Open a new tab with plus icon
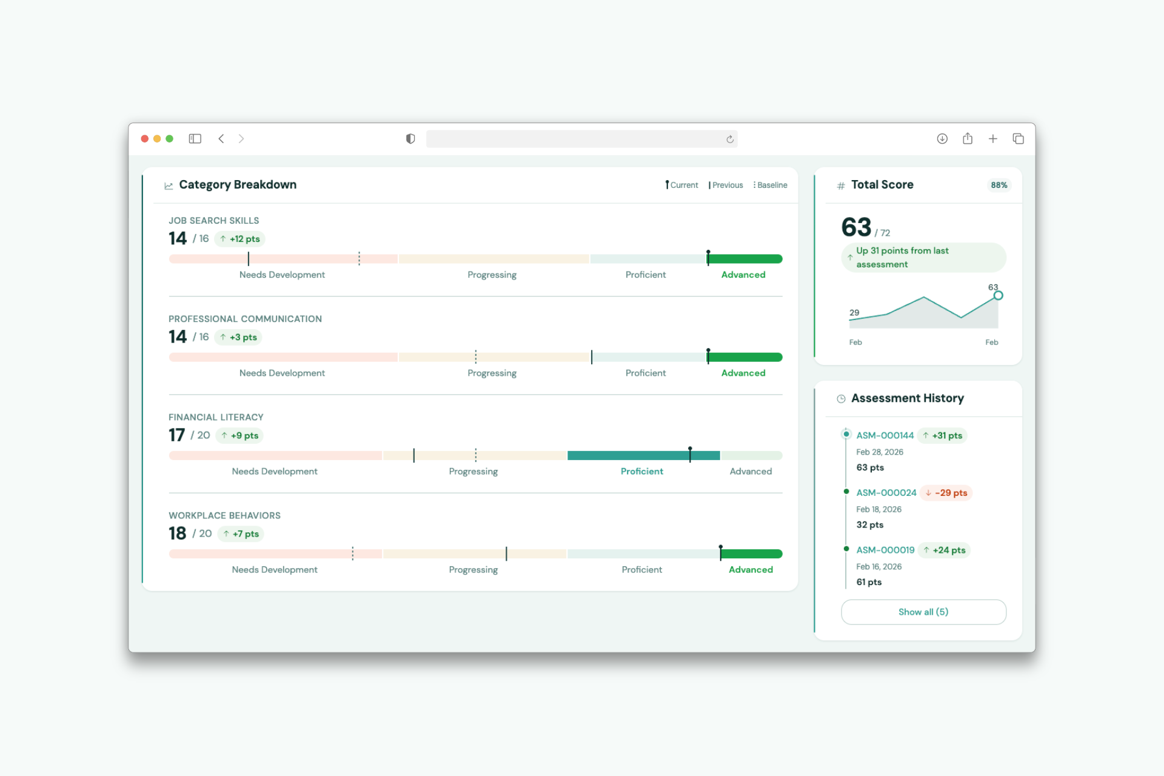 (993, 139)
